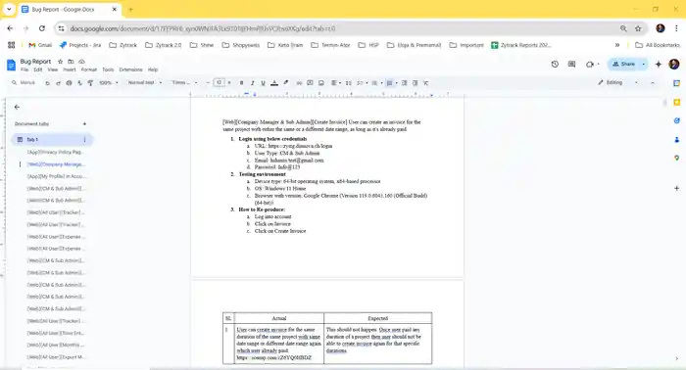View cloud document status icon
Viewport: 686px width, 370px height.
click(81, 62)
